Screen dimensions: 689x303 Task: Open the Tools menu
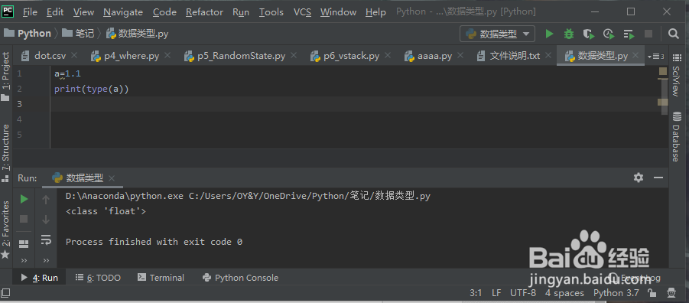pos(271,12)
